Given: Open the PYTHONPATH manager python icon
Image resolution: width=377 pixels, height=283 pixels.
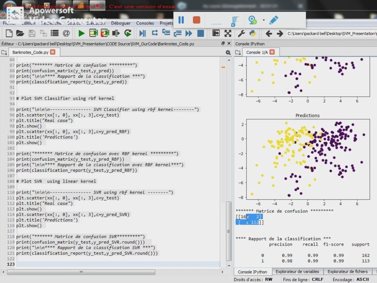Looking at the screenshot, I should click(253, 33).
